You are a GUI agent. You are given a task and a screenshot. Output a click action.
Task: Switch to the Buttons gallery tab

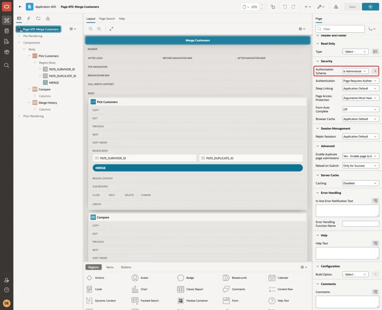point(126,267)
